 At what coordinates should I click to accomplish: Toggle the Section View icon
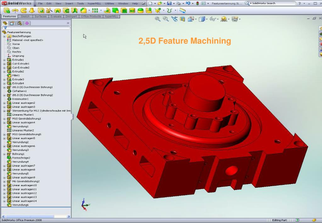pos(182,19)
